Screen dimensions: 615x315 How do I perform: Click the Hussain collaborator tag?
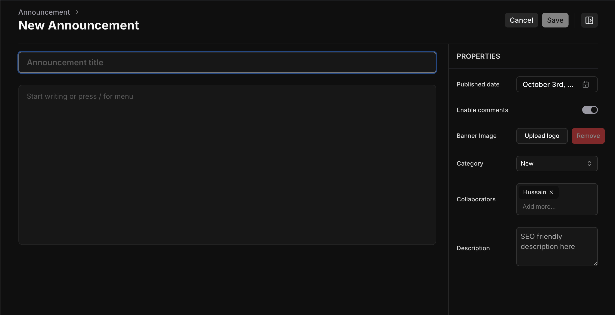[x=534, y=192]
